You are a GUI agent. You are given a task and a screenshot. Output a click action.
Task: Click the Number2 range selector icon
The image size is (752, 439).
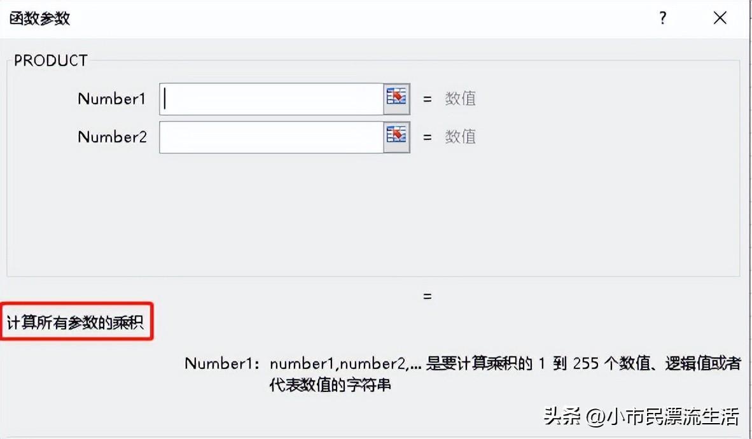pos(396,137)
